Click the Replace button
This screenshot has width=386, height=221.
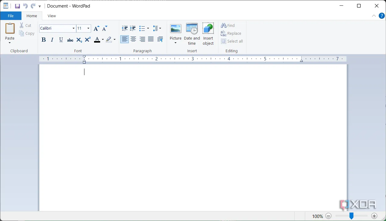[231, 34]
